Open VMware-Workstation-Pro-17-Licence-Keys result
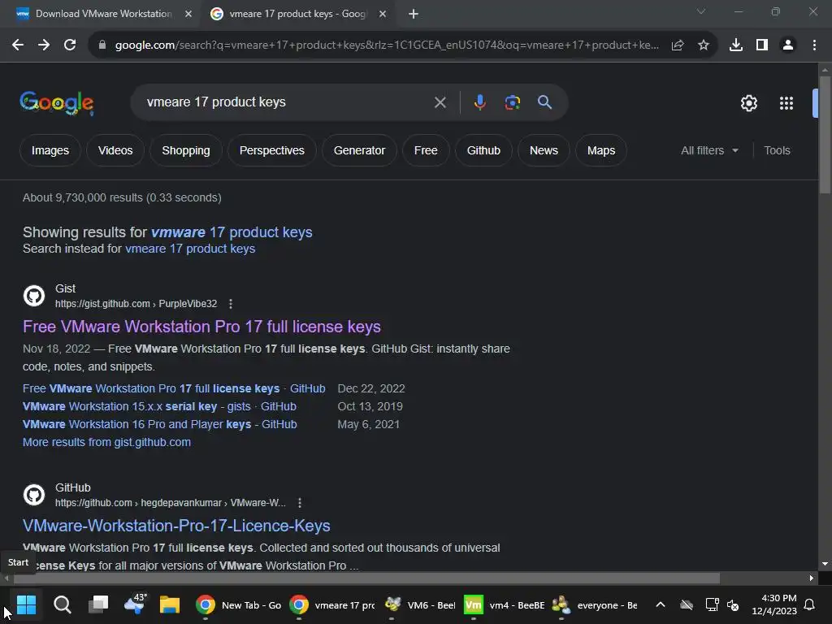This screenshot has height=624, width=832. point(176,526)
